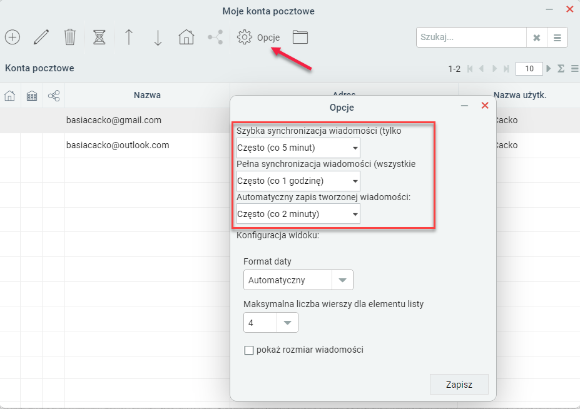Sort by home column header icon
The width and height of the screenshot is (580, 409).
coord(9,96)
